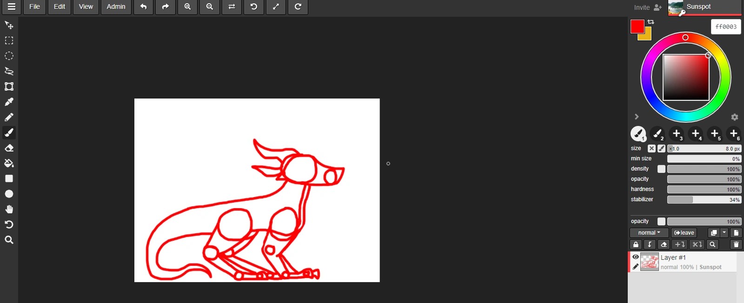Toggle the size pressure X button
The height and width of the screenshot is (303, 744).
pyautogui.click(x=651, y=149)
